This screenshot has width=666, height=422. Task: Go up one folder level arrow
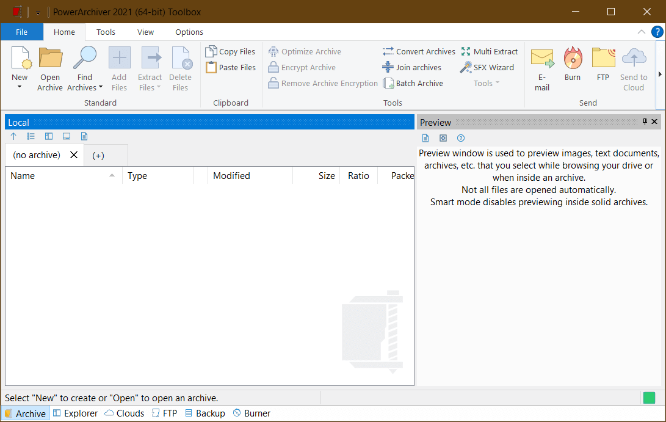[13, 136]
